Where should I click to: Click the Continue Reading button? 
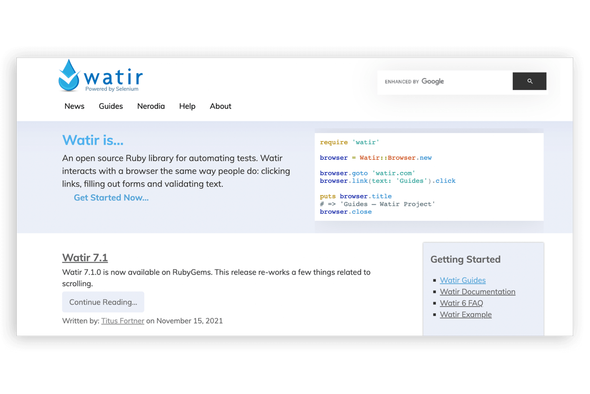pos(103,302)
